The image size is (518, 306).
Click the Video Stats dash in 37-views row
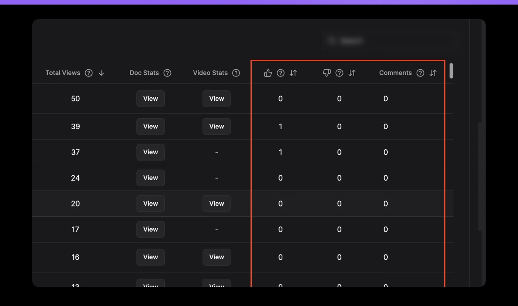(x=217, y=152)
